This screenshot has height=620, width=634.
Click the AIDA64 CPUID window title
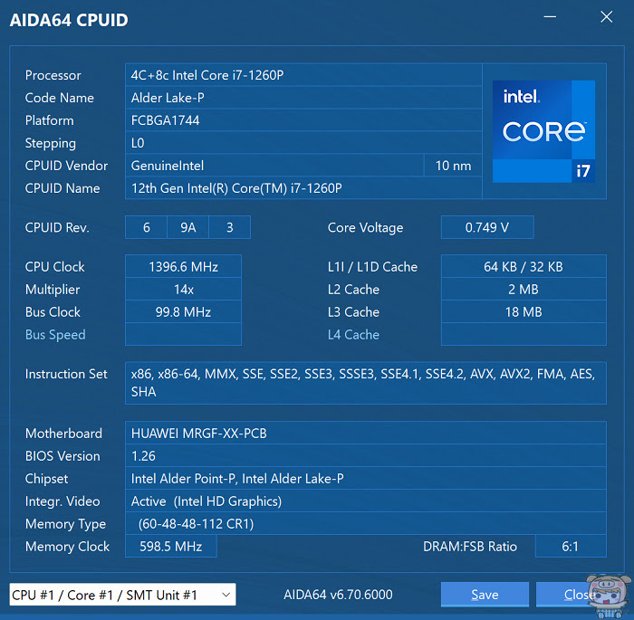(x=69, y=20)
